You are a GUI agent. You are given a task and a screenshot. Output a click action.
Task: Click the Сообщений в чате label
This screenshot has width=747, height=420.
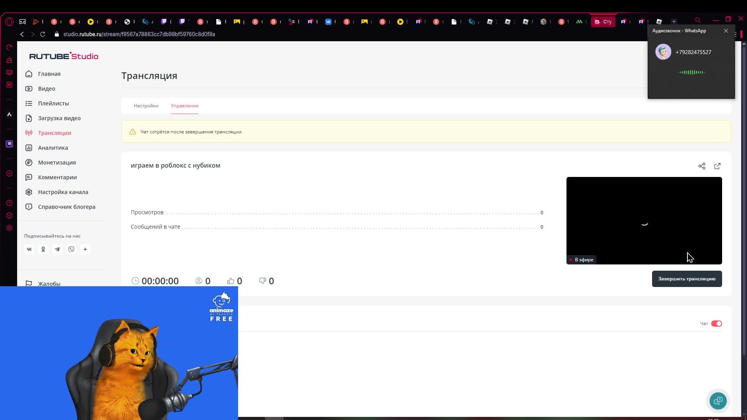coord(155,227)
